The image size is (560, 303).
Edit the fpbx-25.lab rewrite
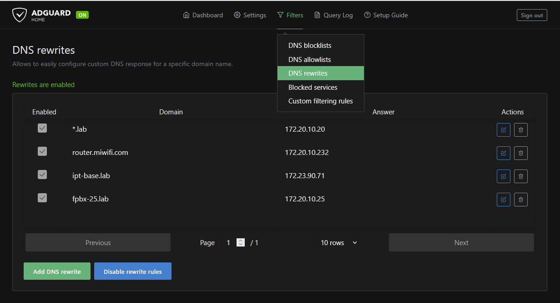point(503,199)
